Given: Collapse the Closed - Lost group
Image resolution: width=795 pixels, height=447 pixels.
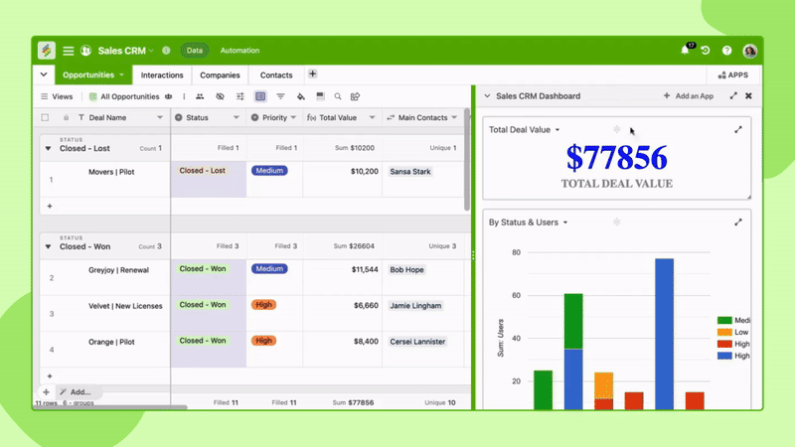Looking at the screenshot, I should point(47,148).
